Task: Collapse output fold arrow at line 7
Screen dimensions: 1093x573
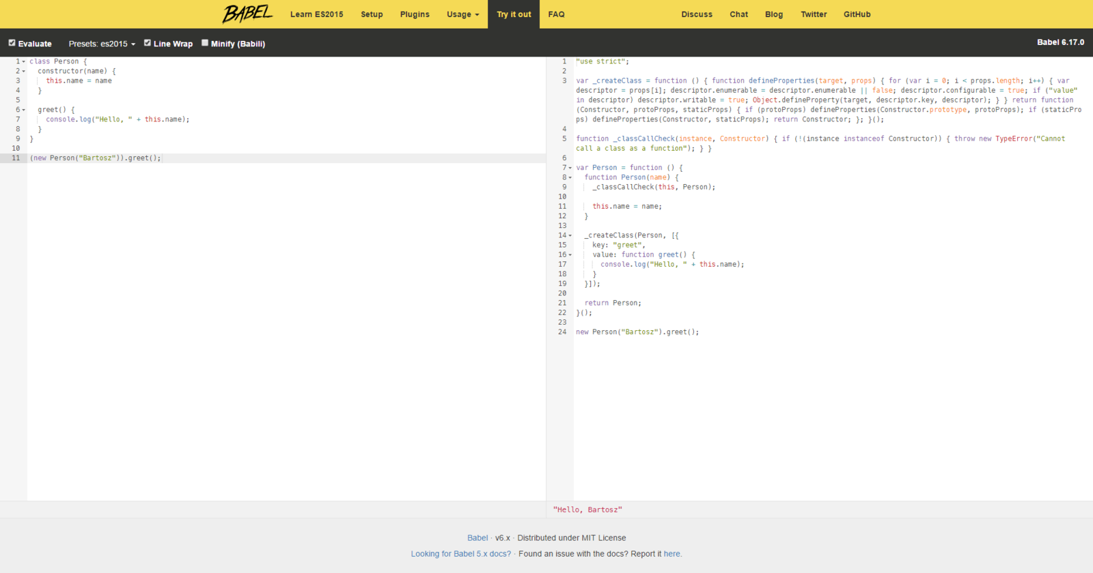Action: pyautogui.click(x=570, y=168)
